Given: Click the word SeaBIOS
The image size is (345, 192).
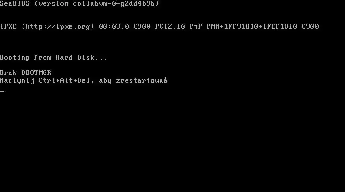Looking at the screenshot, I should [15, 3].
